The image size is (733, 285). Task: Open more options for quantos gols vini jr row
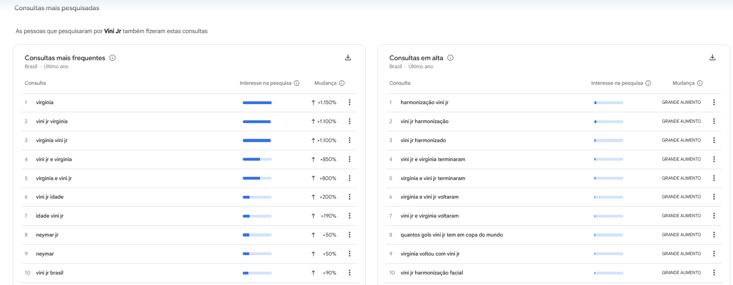tap(714, 235)
